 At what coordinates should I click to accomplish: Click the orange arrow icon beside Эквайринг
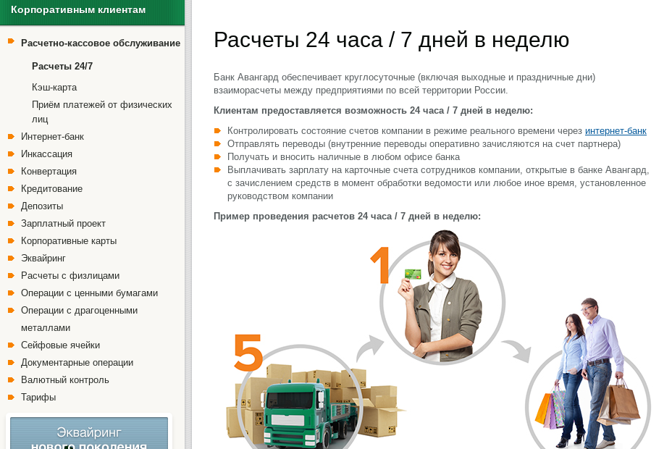pos(12,258)
